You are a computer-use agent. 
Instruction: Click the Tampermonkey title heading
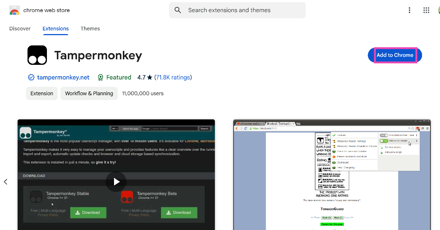98,55
